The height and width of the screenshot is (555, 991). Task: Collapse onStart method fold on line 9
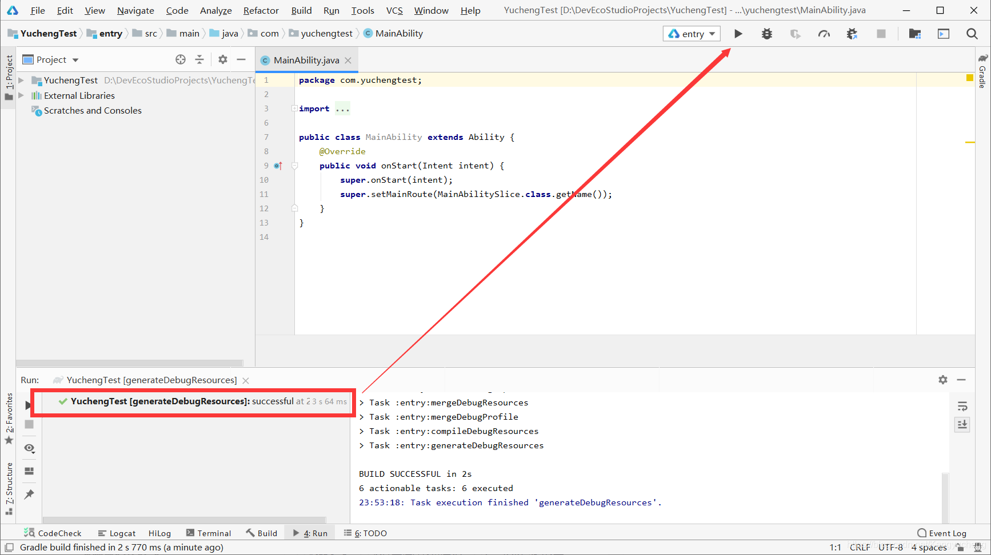point(295,166)
